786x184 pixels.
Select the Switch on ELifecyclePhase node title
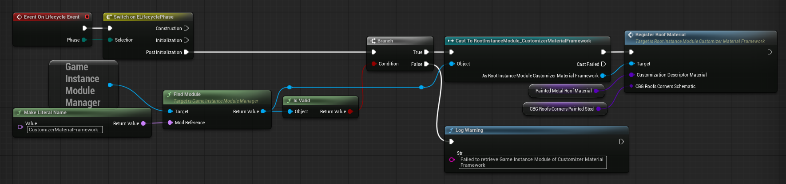click(143, 17)
